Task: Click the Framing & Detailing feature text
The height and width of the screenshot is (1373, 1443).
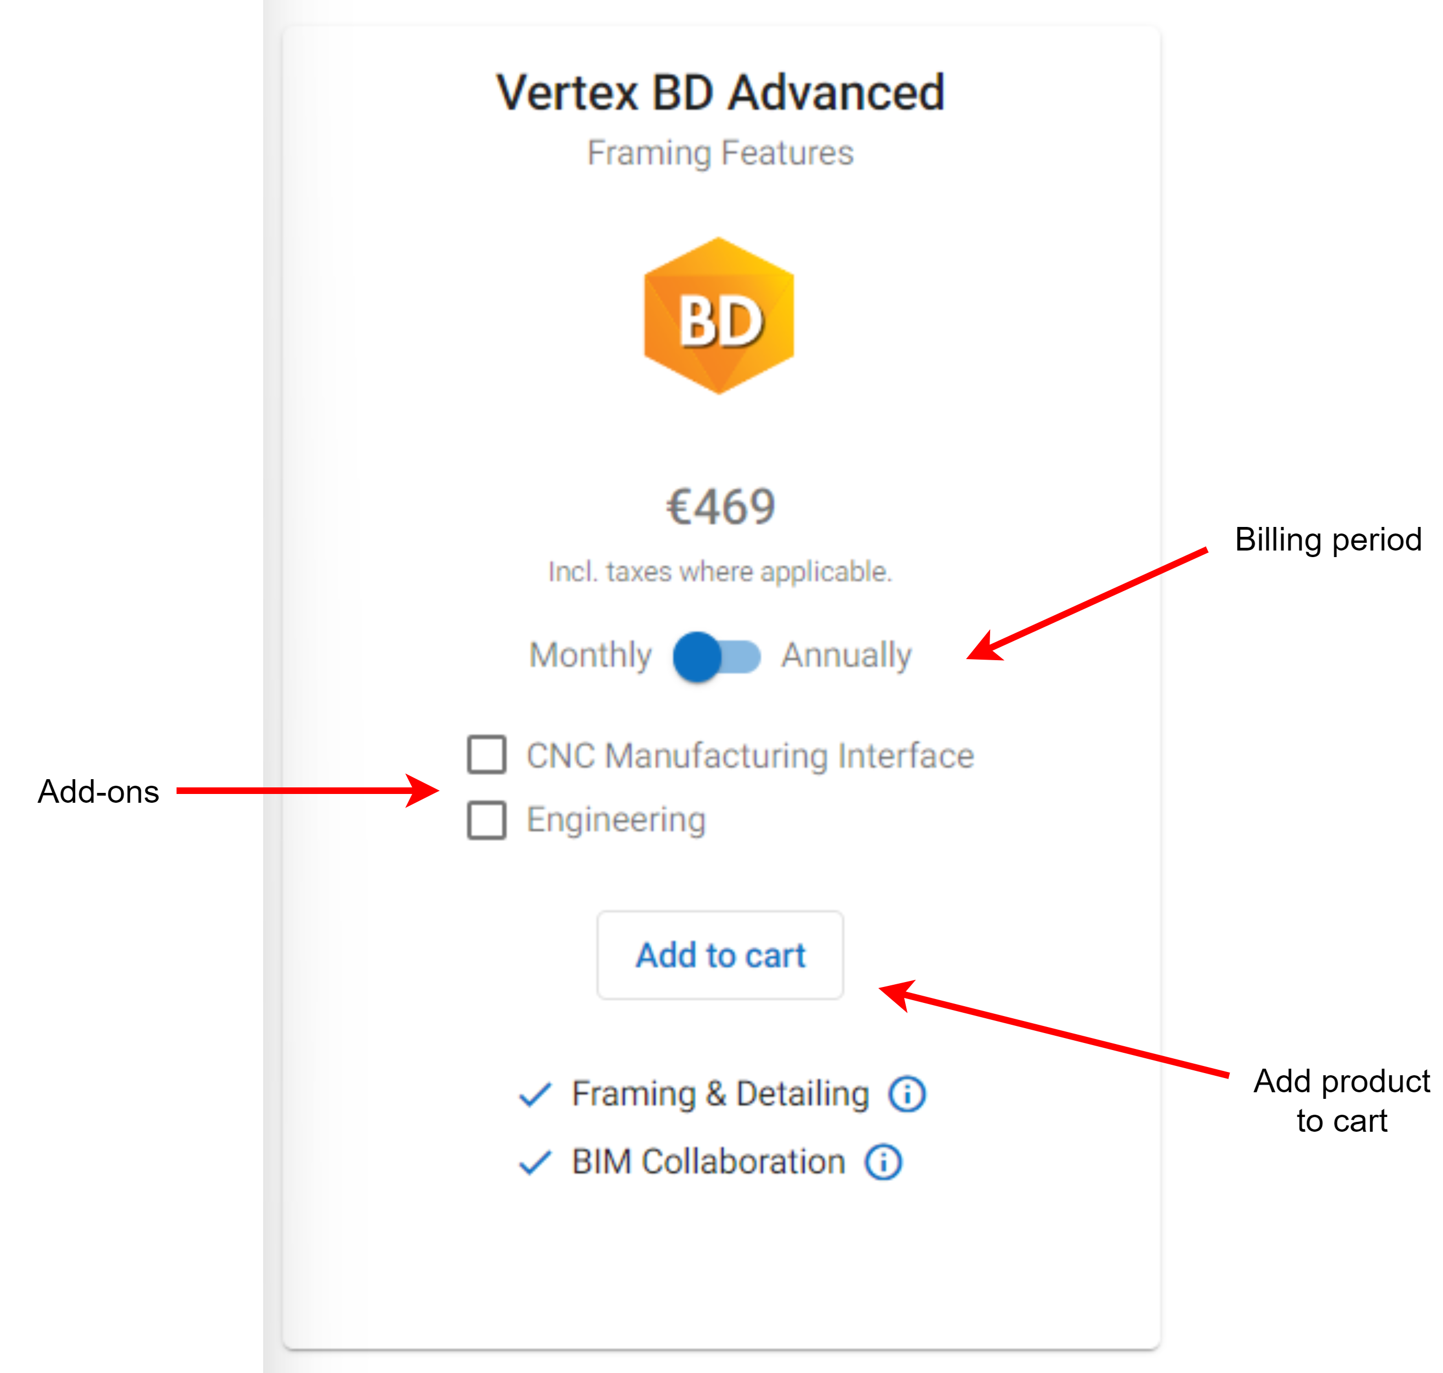Action: click(720, 1094)
